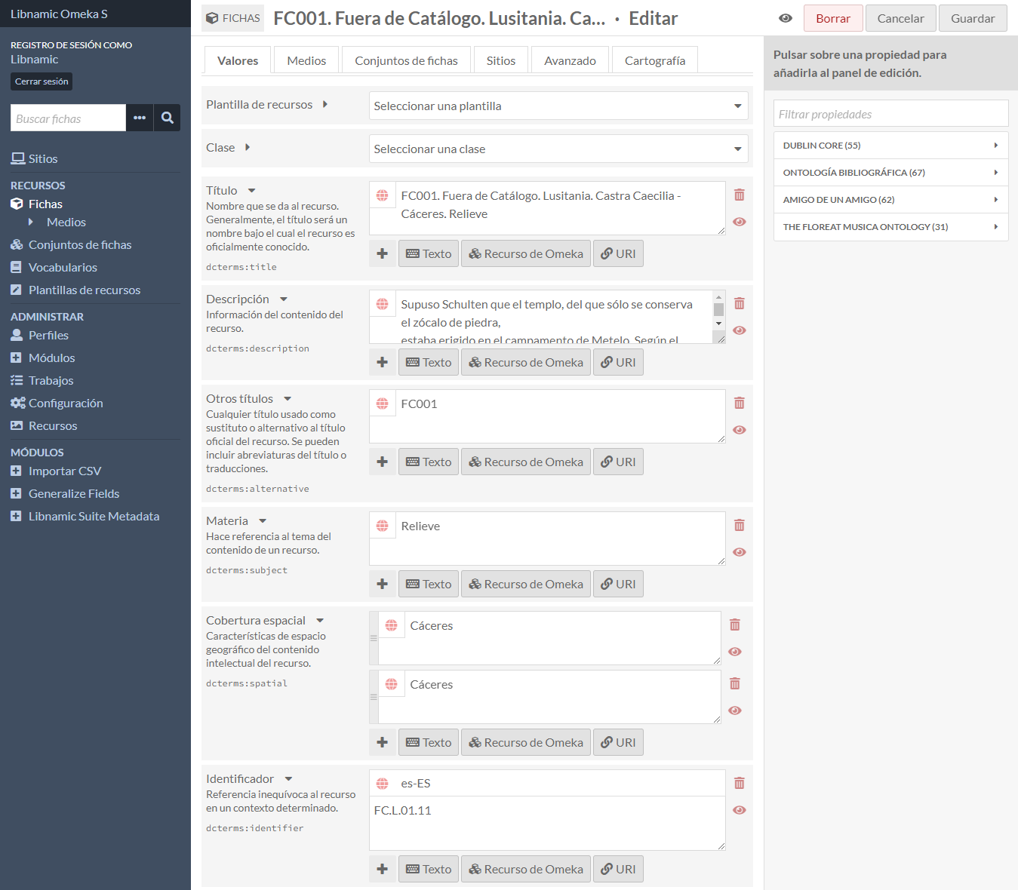
Task: Click plus button under Materia field
Action: coord(383,584)
